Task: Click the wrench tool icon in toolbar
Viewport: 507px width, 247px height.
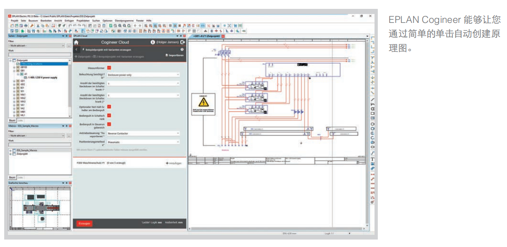Action: (x=32, y=26)
